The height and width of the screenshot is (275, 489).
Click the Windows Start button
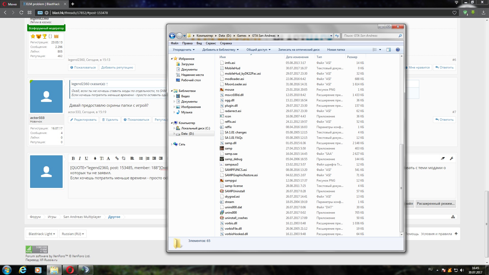[7, 270]
